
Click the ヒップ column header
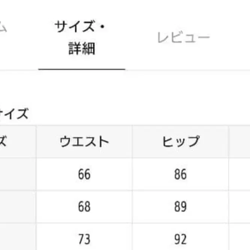coord(181,142)
